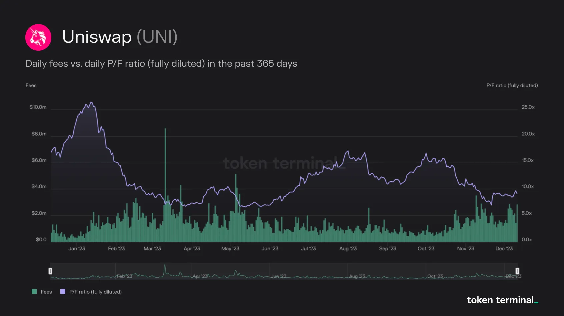The width and height of the screenshot is (564, 316).
Task: Click the Jun '23 x-axis label
Action: [270, 249]
